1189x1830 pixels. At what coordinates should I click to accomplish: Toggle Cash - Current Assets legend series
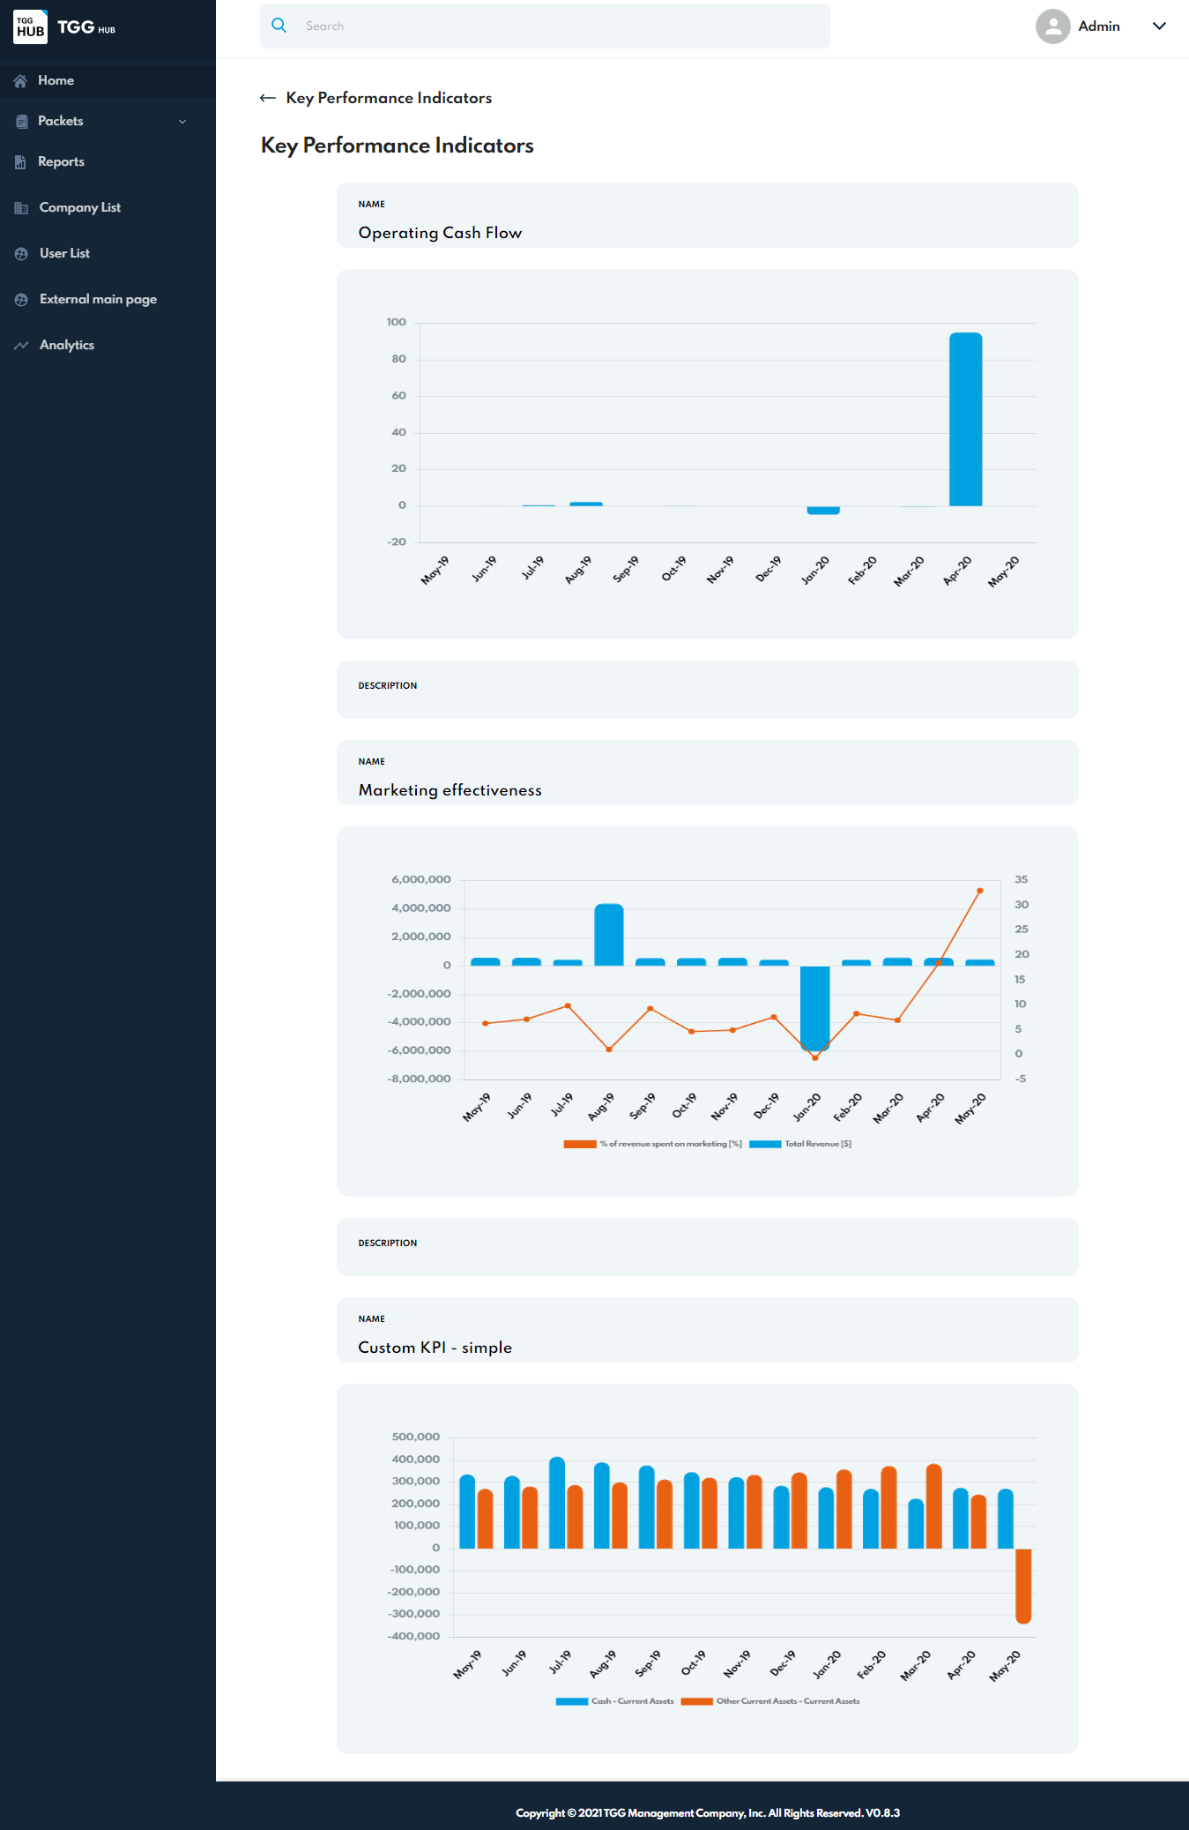click(x=615, y=1701)
